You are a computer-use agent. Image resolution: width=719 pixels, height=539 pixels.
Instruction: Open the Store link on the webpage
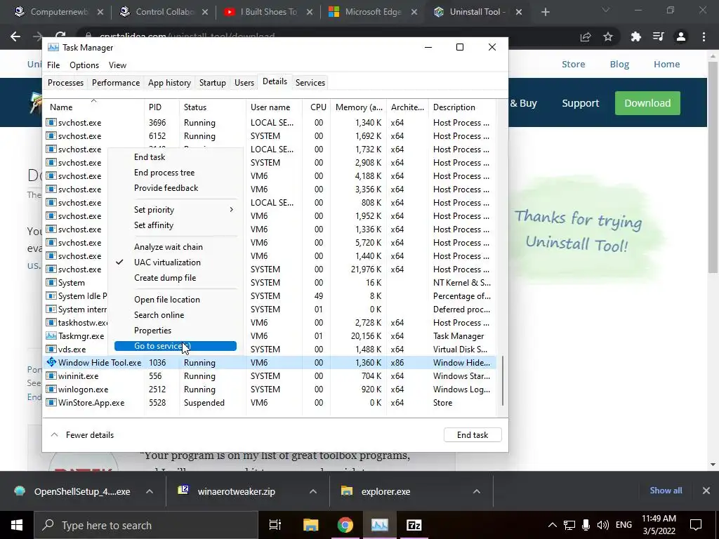click(x=573, y=64)
